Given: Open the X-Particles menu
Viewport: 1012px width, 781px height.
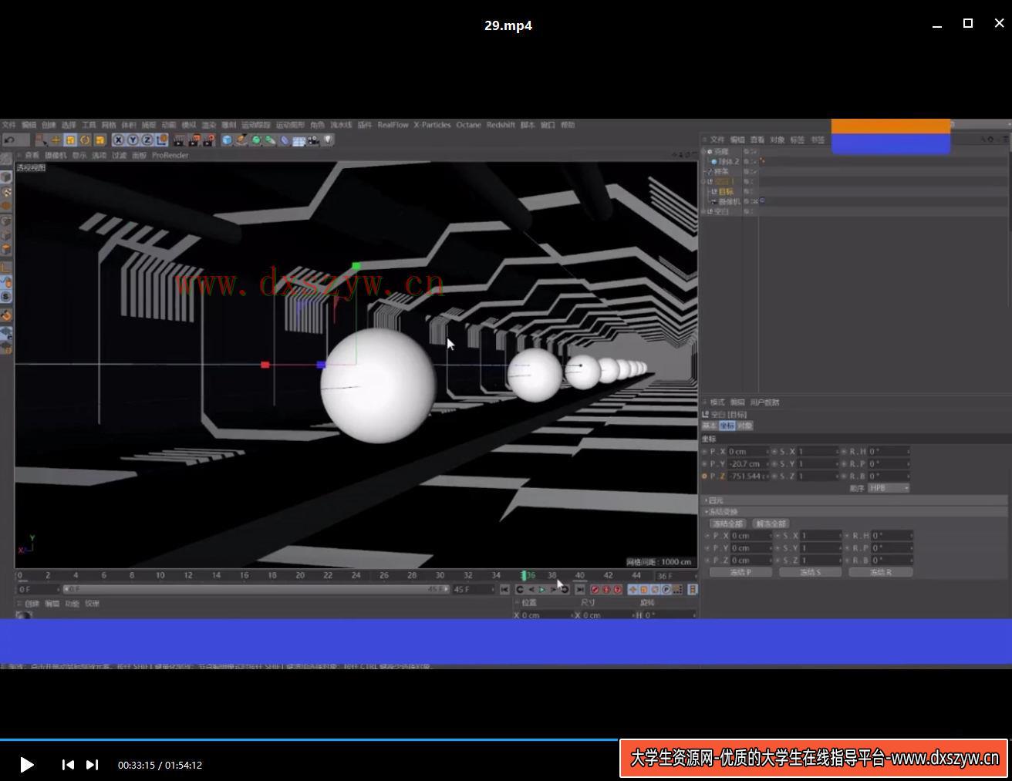Looking at the screenshot, I should coord(432,125).
